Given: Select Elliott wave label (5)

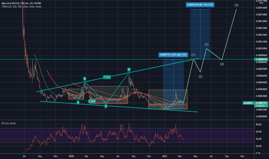Looking at the screenshot, I should coord(236,5).
